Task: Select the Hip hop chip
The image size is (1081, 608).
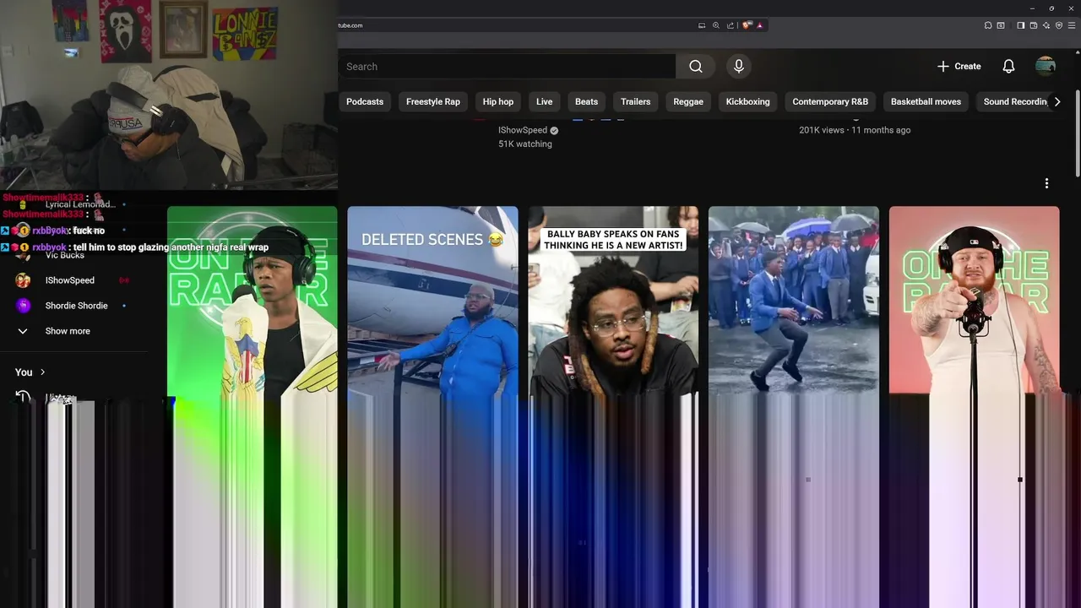Action: (498, 101)
